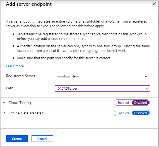Viewport: 159px width, 147px height.
Task: Click the Path input field
Action: point(102,89)
